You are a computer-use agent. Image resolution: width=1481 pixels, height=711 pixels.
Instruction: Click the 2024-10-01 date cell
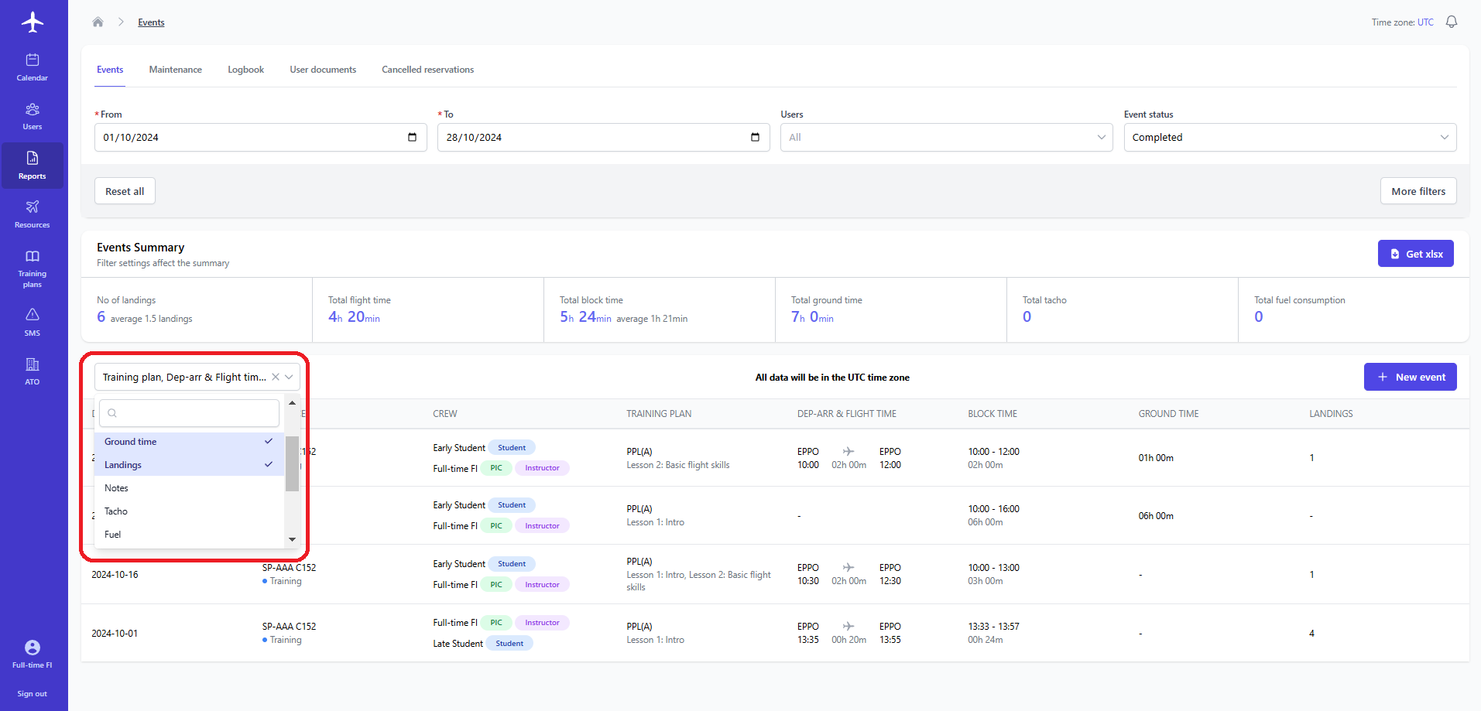click(x=115, y=634)
